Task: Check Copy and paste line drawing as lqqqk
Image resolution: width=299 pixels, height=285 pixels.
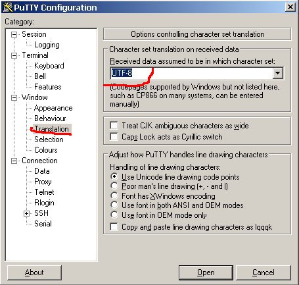Action: [x=114, y=226]
